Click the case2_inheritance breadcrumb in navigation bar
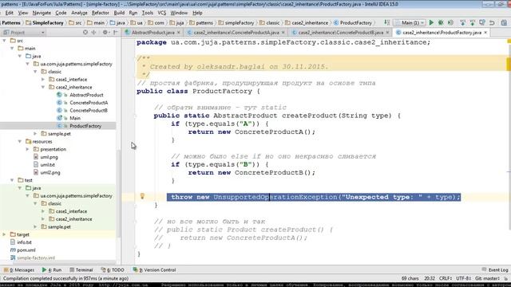 (307, 23)
